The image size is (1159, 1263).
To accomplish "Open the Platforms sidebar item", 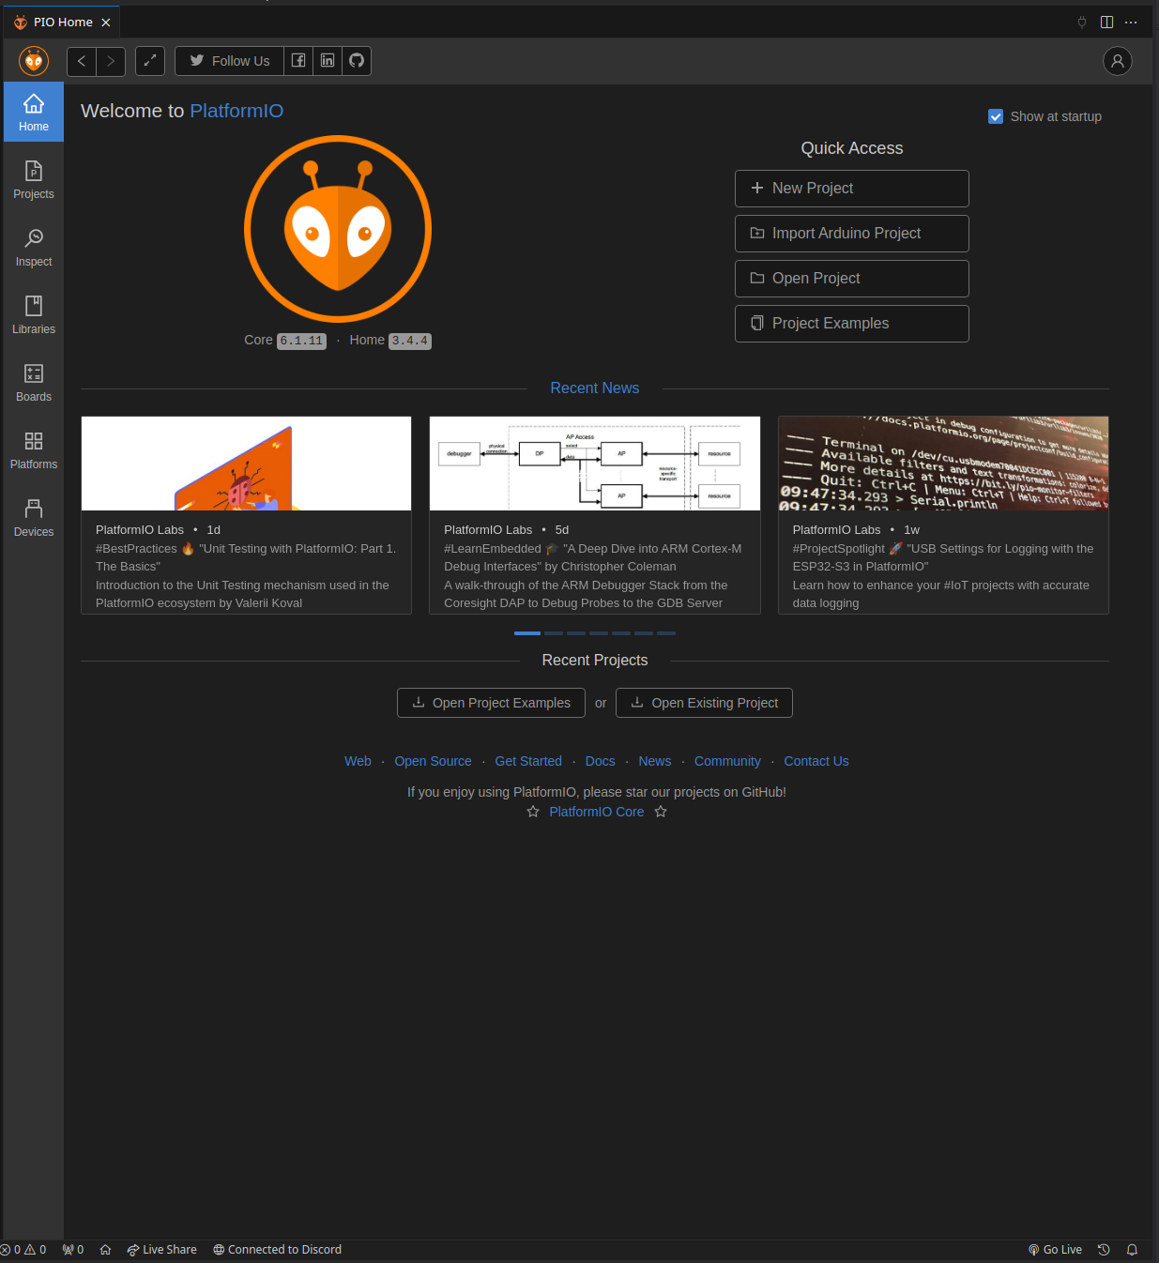I will click(x=34, y=450).
